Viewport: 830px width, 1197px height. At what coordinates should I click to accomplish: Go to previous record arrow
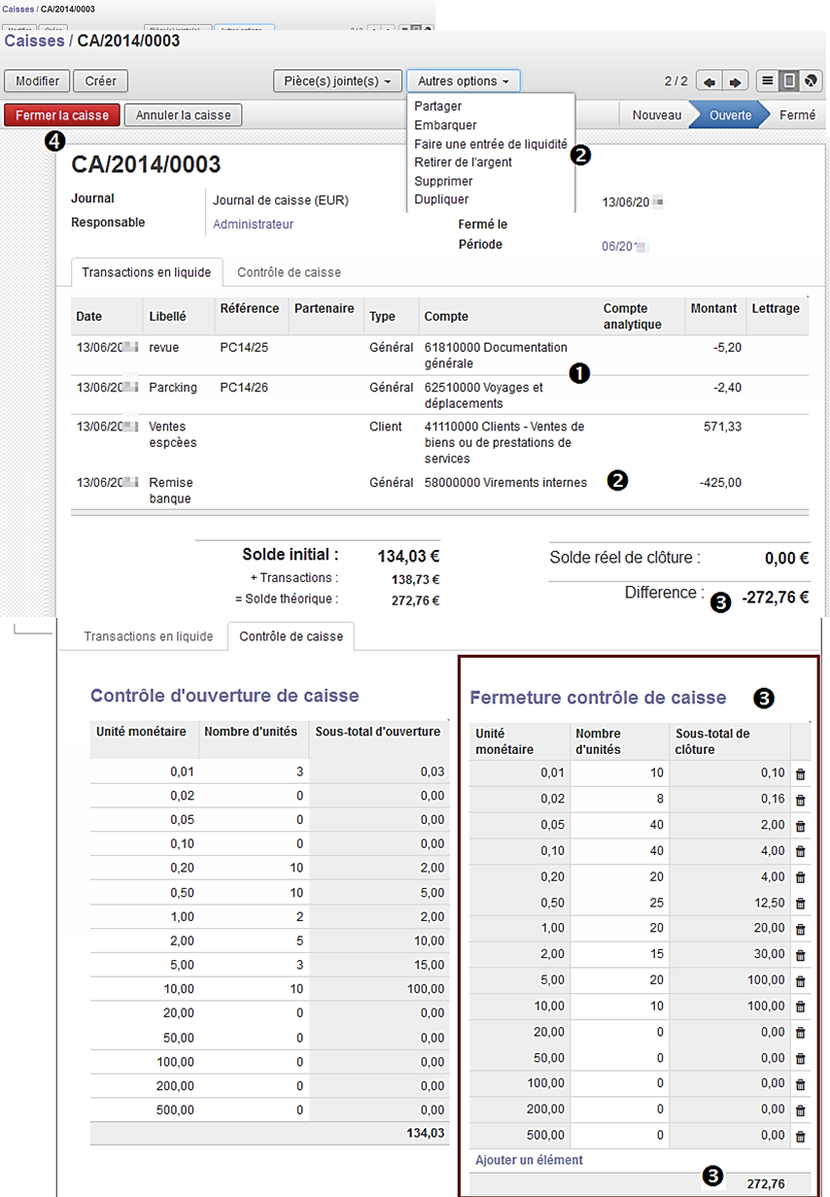click(709, 82)
